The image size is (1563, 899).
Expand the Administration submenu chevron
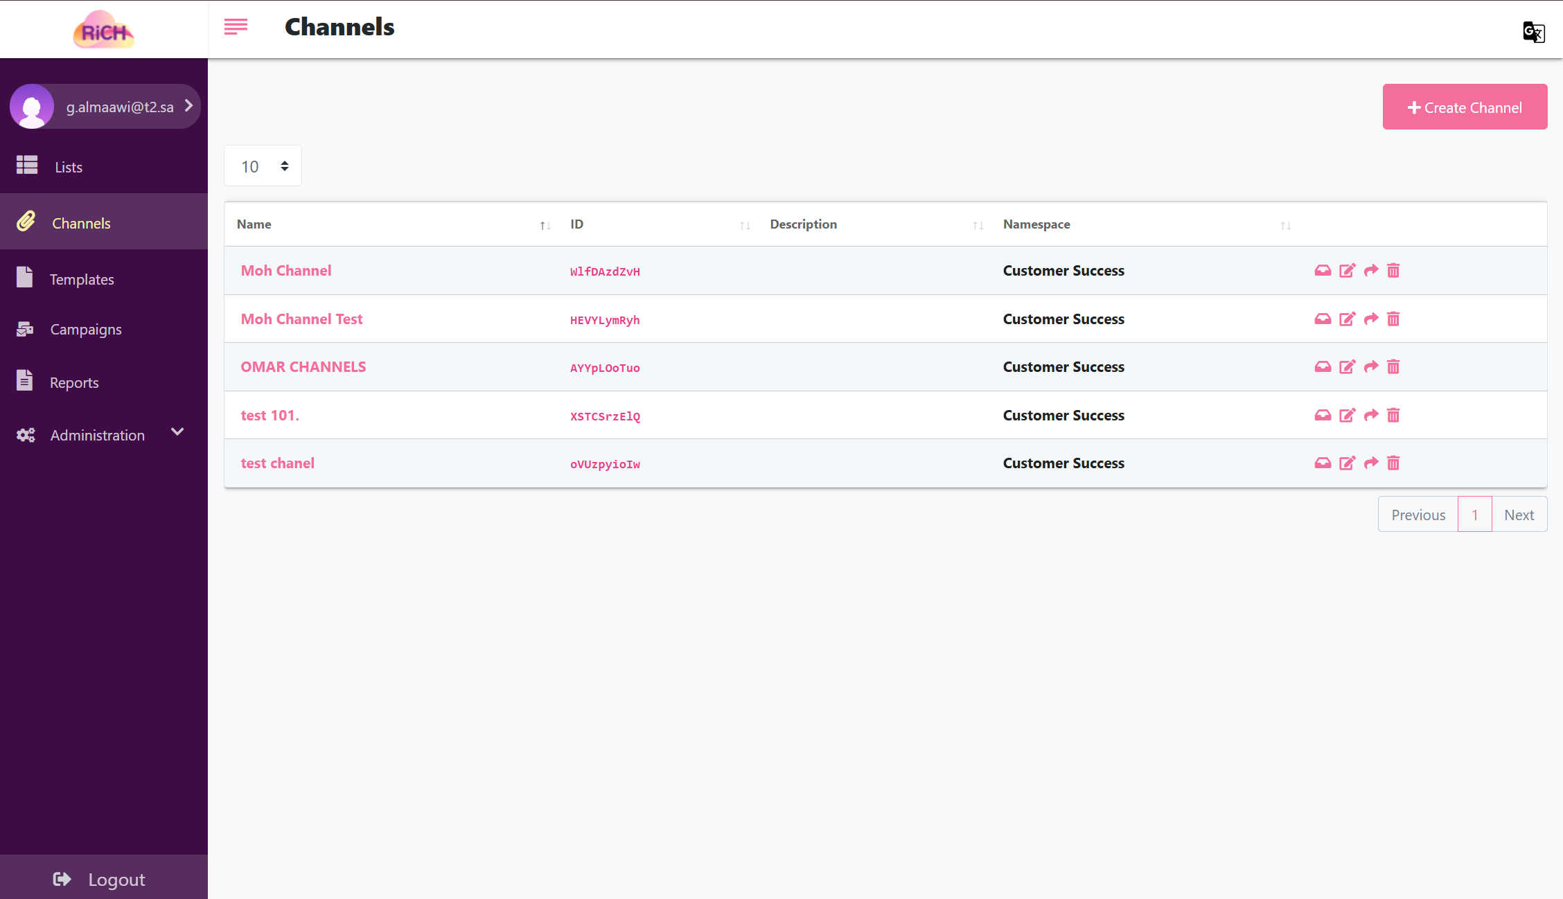click(x=177, y=432)
